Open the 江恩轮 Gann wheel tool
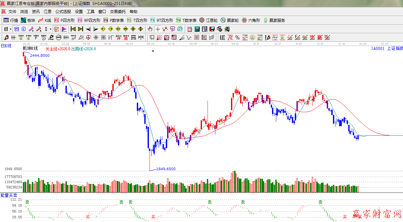This screenshot has height=222, width=403. click(x=202, y=20)
